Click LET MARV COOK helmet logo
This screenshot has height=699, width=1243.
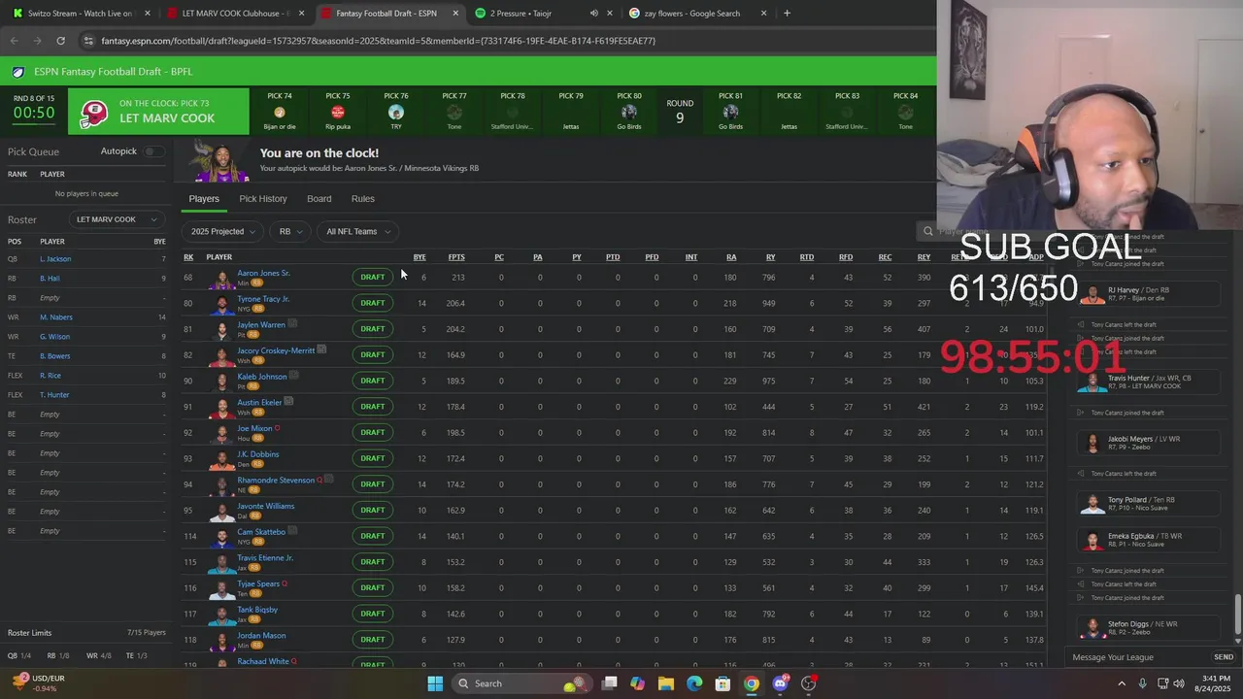coord(94,114)
